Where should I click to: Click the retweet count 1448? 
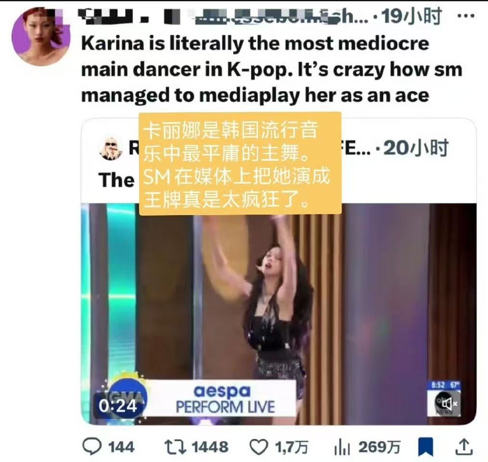(x=210, y=447)
